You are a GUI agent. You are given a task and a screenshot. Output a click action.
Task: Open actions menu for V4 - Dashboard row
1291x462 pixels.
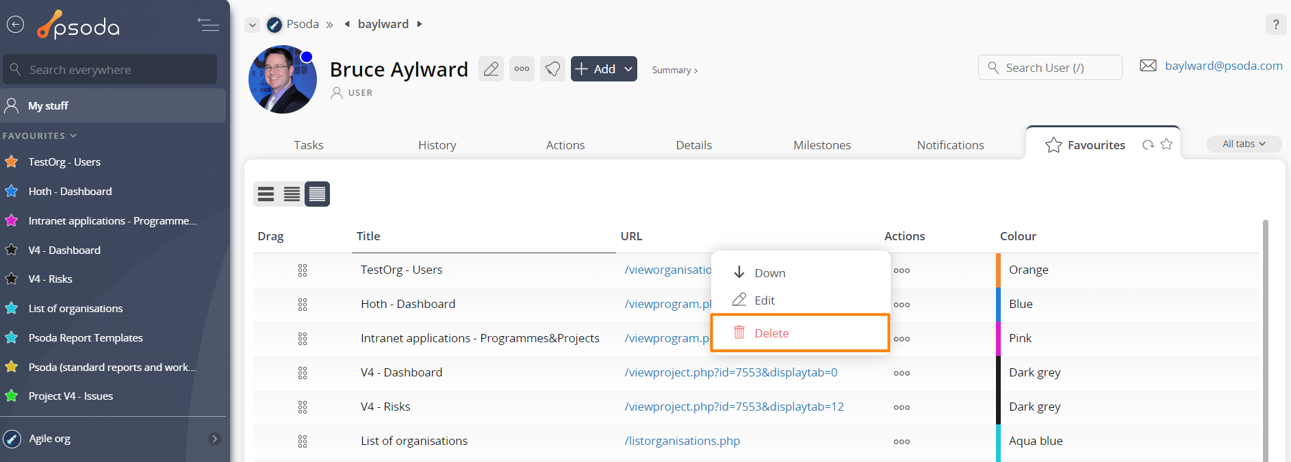click(x=902, y=373)
